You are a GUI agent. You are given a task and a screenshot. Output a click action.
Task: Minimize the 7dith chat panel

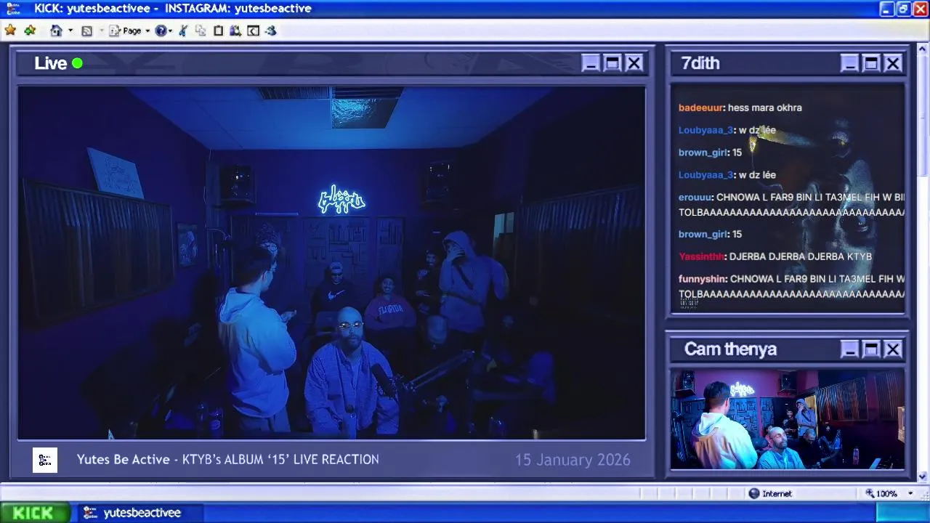point(849,63)
